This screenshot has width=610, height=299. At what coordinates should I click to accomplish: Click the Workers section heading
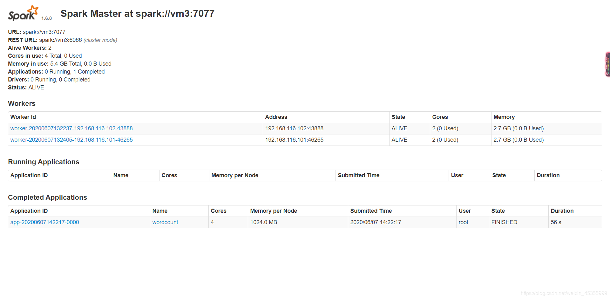(22, 104)
